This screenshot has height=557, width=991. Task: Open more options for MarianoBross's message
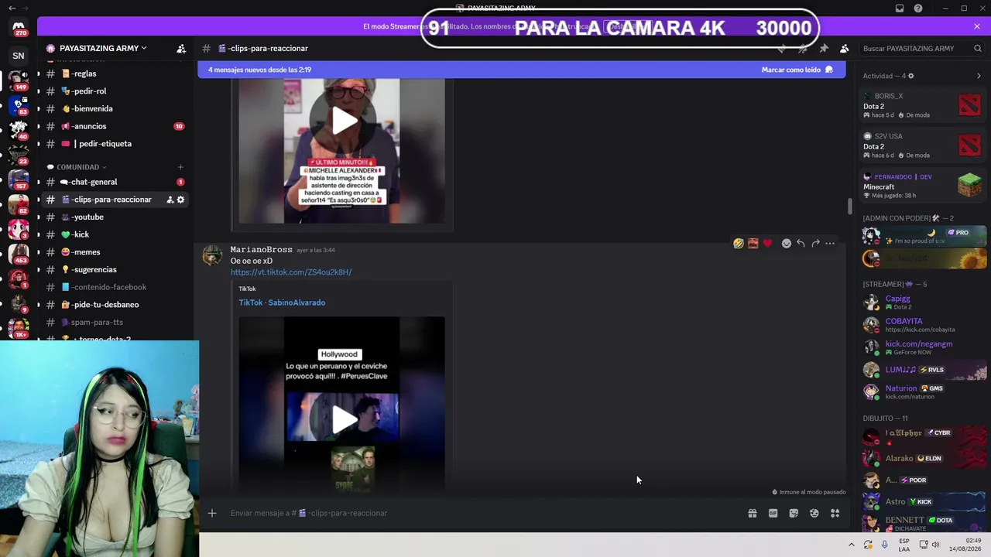point(830,244)
